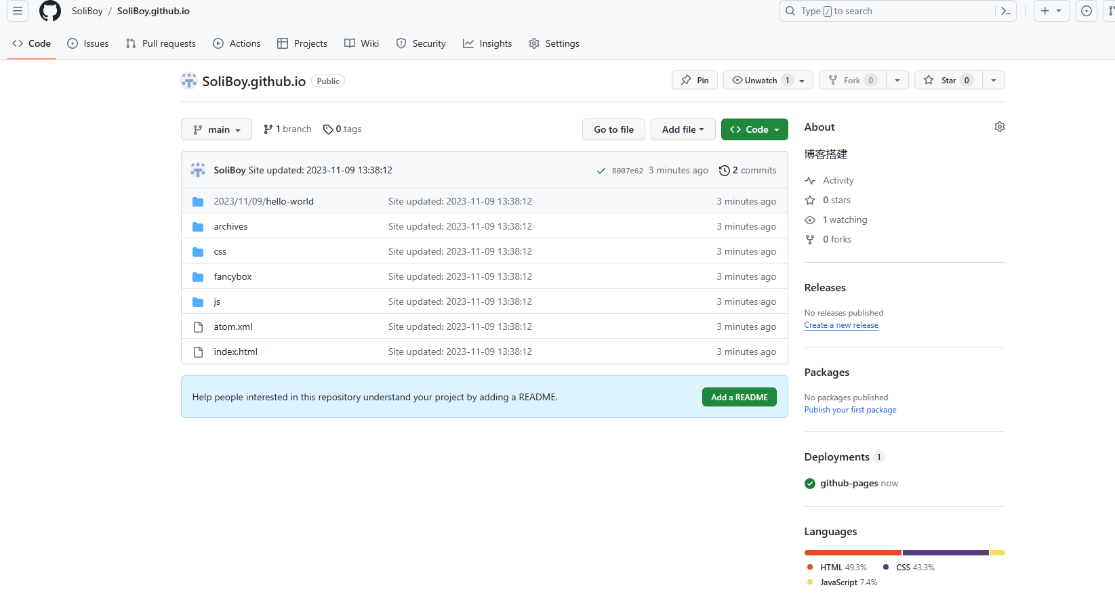Screen dimensions: 1115x594
Task: Click the CSS purple language bar segment
Action: point(946,553)
